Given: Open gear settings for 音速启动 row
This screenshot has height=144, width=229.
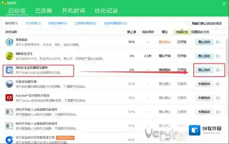Looking at the screenshot, I should pyautogui.click(x=218, y=42).
